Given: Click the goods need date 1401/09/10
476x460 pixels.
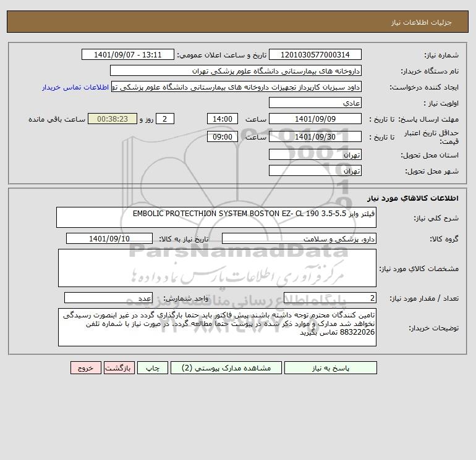Looking at the screenshot, I should tap(109, 238).
